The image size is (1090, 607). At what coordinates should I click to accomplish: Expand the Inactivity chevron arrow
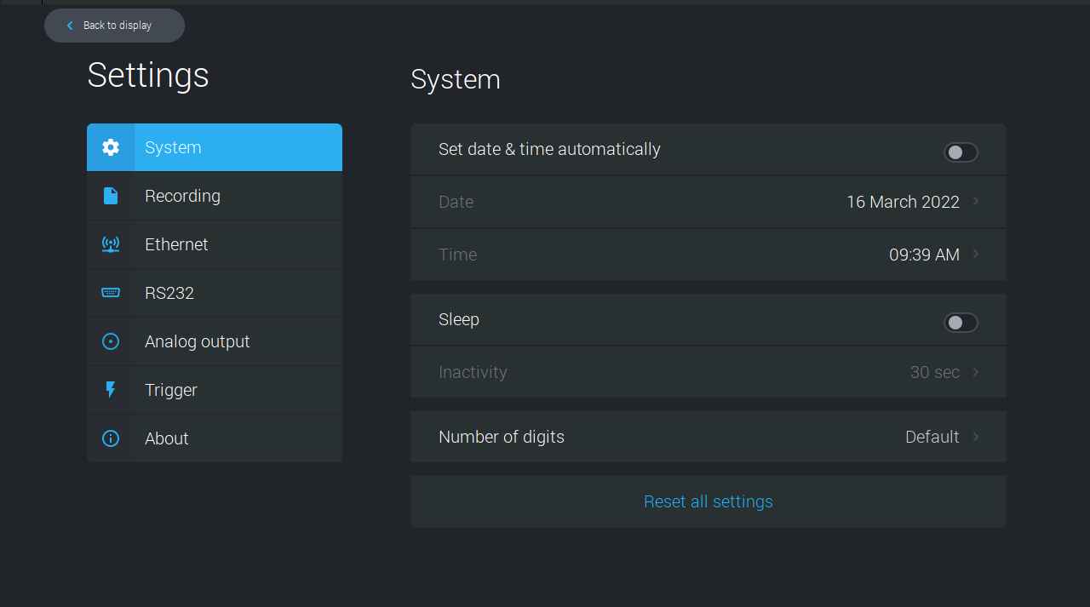pyautogui.click(x=976, y=372)
